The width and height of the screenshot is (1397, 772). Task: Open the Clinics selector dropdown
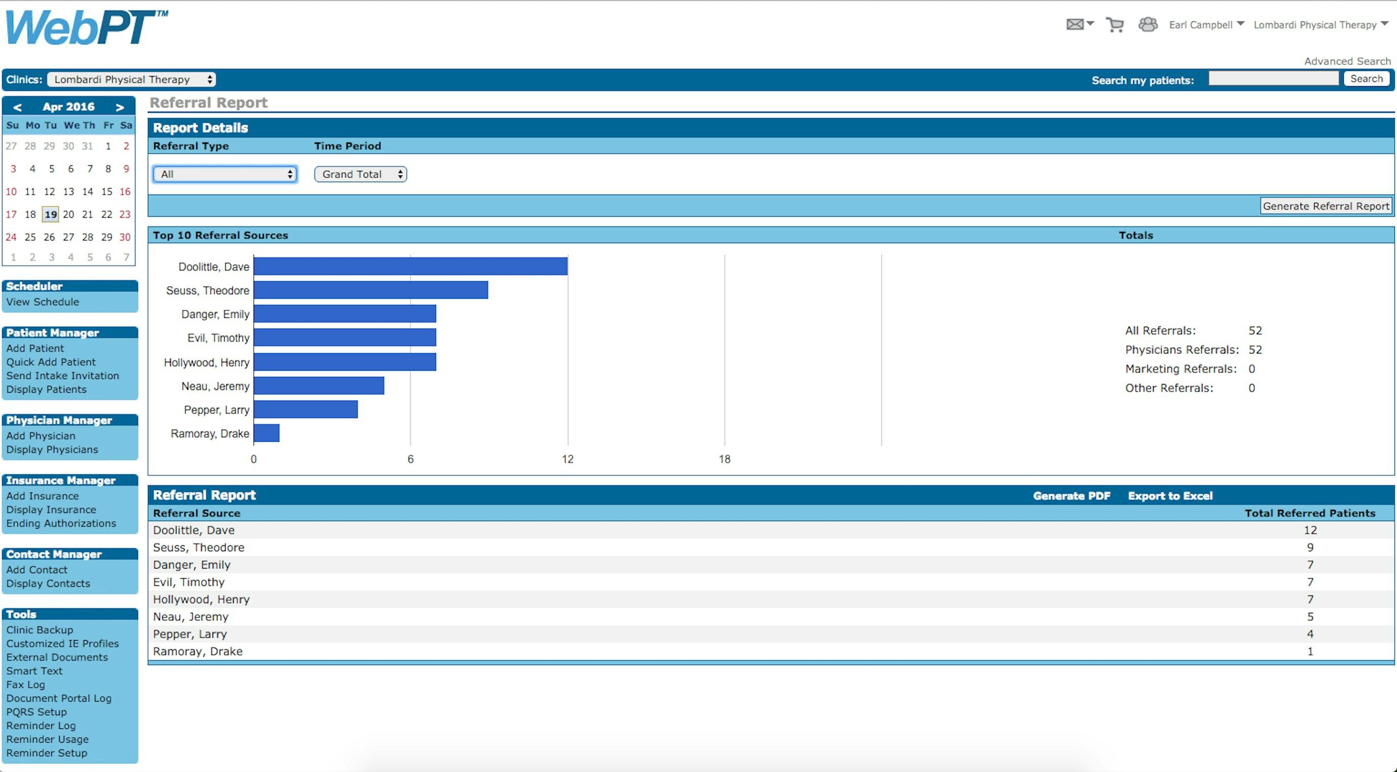click(x=131, y=79)
